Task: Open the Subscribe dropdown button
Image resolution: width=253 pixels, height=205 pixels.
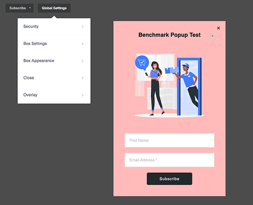Action: click(19, 8)
